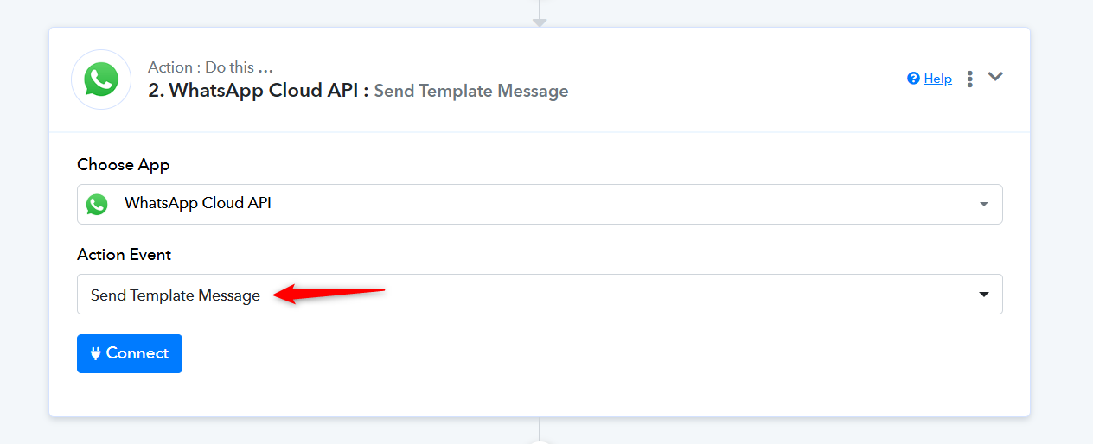Click the Action Event dropdown caret arrow
The width and height of the screenshot is (1093, 444).
point(983,295)
